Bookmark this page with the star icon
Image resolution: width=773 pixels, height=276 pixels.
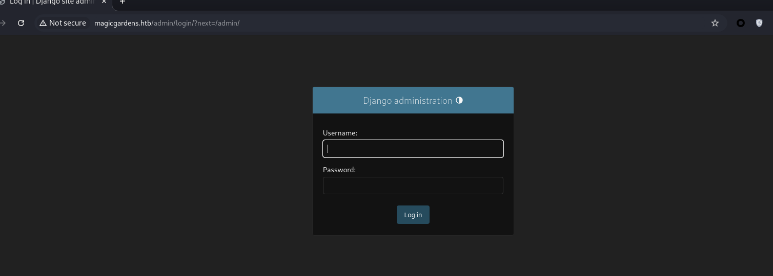715,23
